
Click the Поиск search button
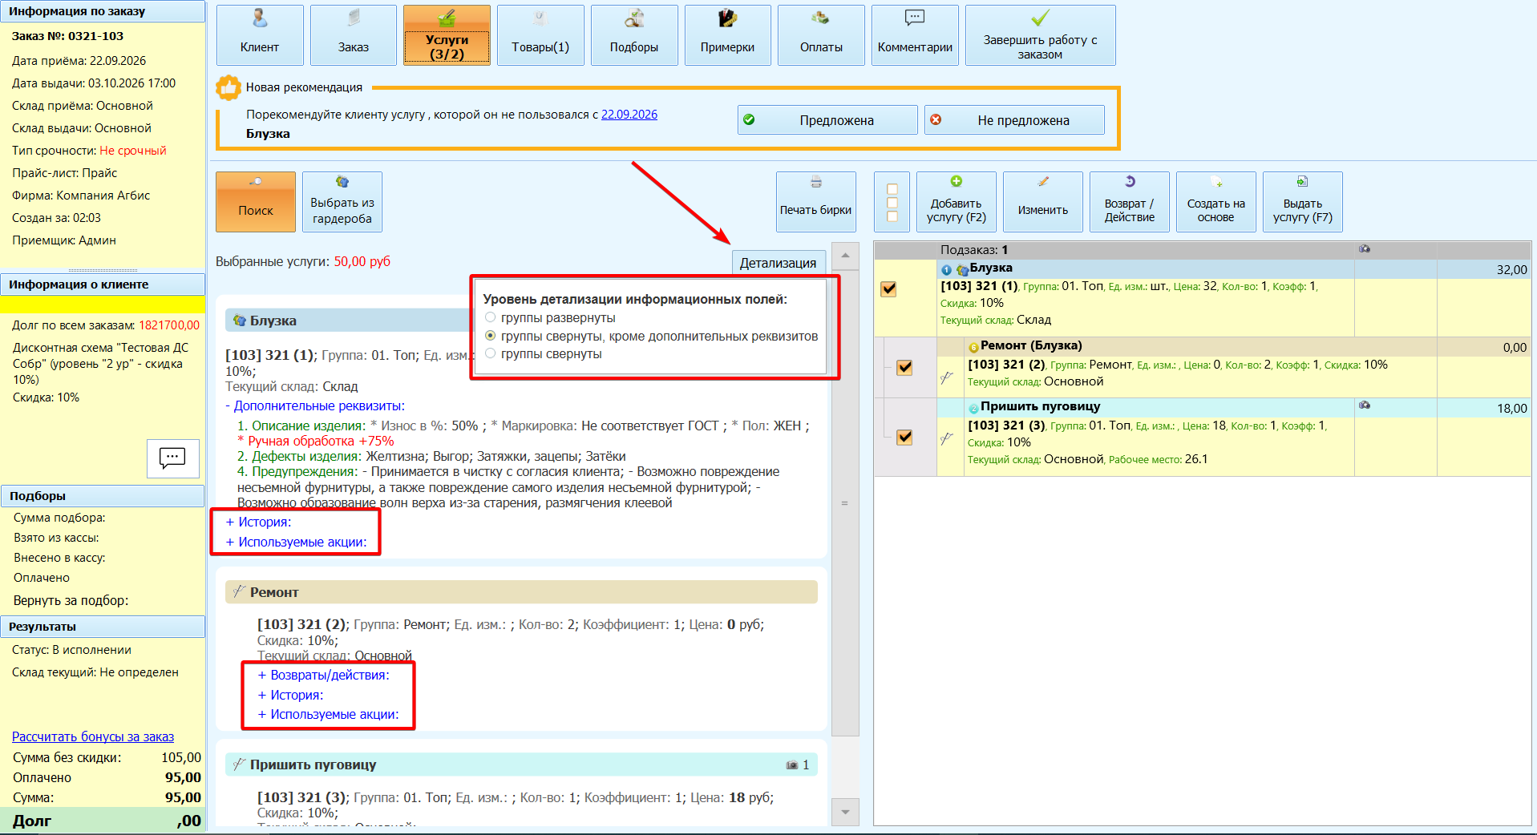tap(256, 202)
